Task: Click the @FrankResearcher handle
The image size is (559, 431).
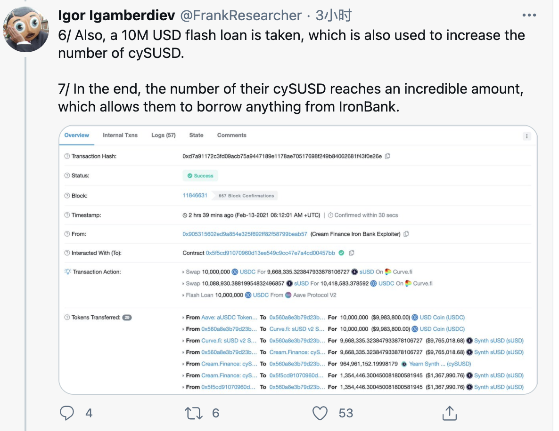Action: coord(241,16)
